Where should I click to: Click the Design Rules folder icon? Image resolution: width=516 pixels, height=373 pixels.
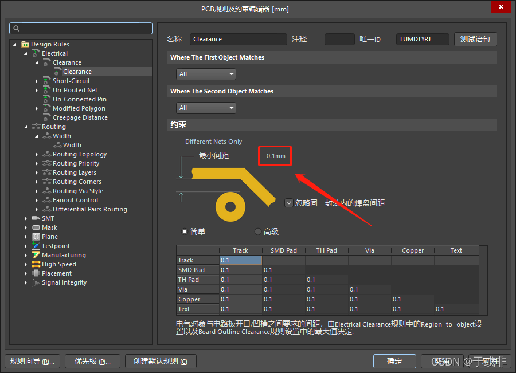(x=25, y=44)
